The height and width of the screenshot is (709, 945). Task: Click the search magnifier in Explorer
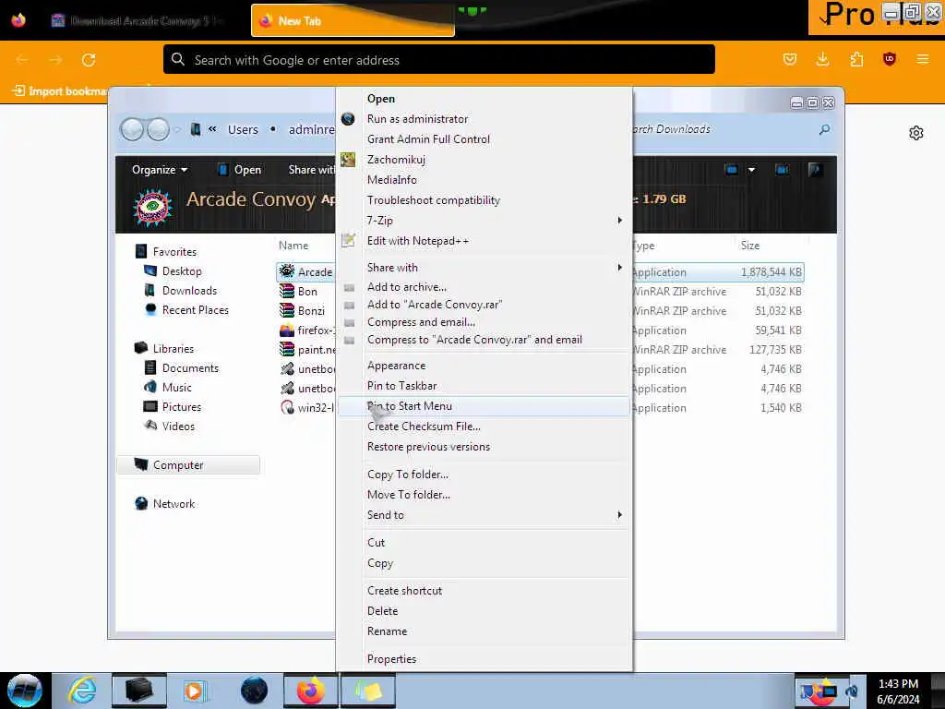point(824,129)
